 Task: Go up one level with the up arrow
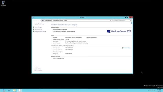coord(40,20)
